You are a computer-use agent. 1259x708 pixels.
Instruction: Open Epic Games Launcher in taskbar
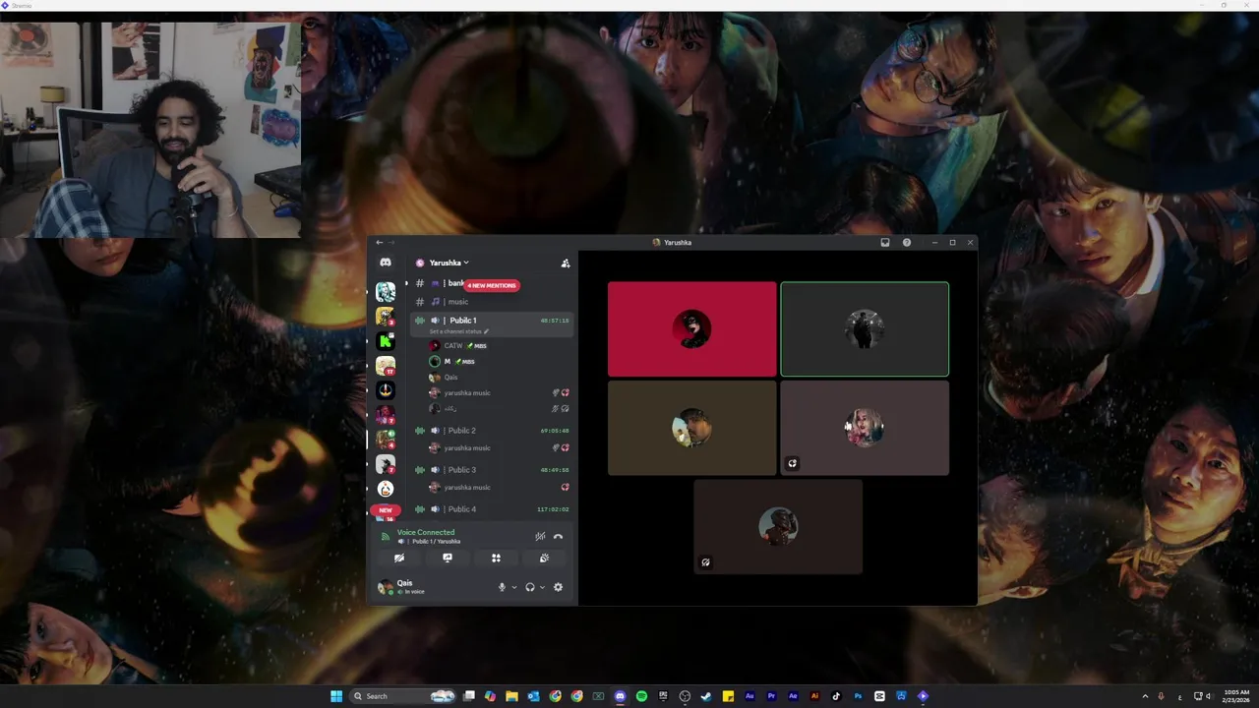pos(663,696)
